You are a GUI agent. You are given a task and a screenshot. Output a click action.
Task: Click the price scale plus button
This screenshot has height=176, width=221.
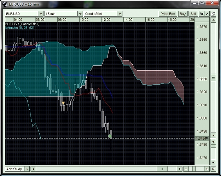point(213,142)
